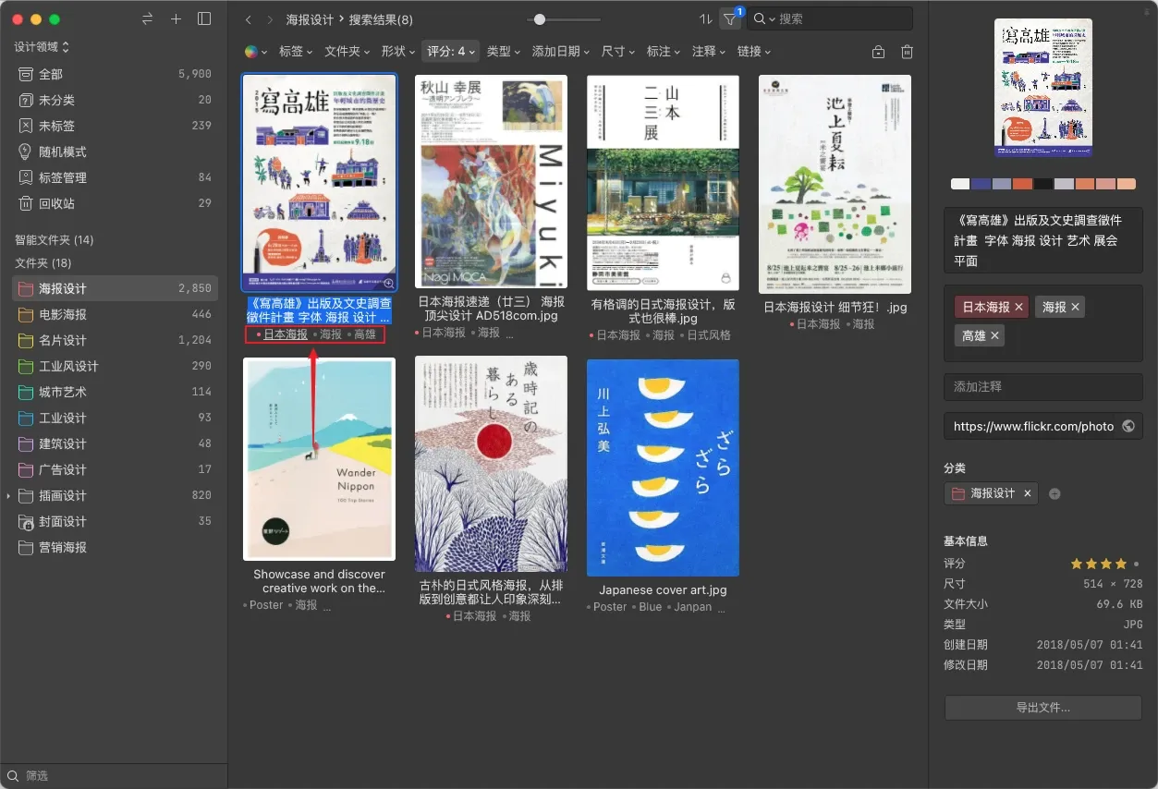Viewport: 1158px width, 789px height.
Task: Remove the 日本海报 tag
Action: pyautogui.click(x=1018, y=307)
